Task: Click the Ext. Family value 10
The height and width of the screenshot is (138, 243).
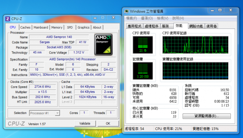Action: tap(36, 70)
